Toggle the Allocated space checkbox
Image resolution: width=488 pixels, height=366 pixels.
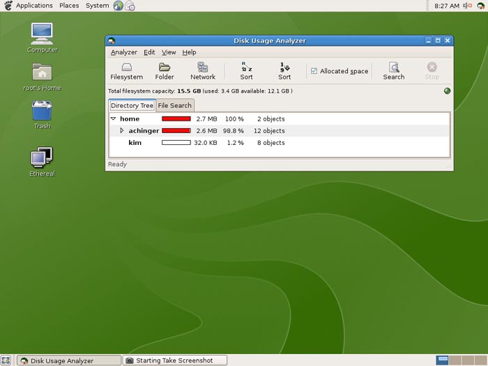pos(314,71)
